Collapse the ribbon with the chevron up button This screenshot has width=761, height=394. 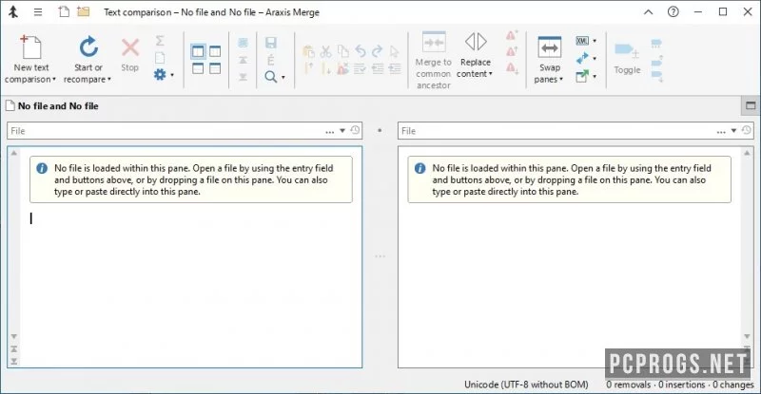point(649,12)
